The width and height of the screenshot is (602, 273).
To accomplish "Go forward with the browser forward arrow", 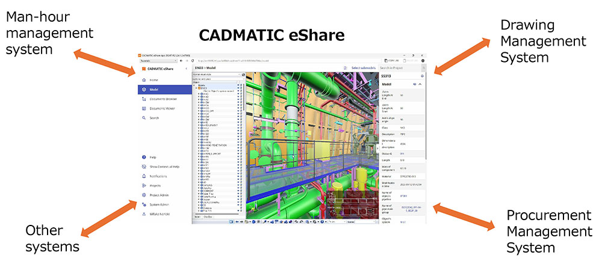I will click(187, 61).
